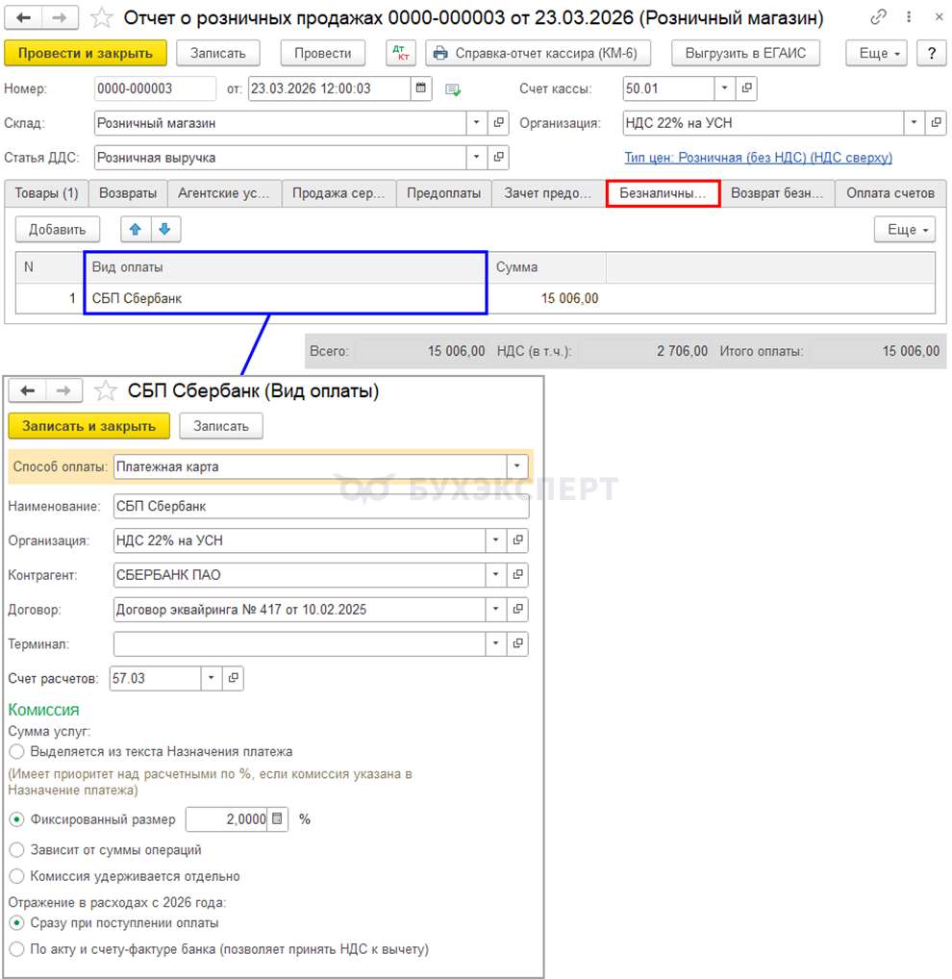952x979 pixels.
Task: Click the Провести button
Action: pyautogui.click(x=323, y=53)
